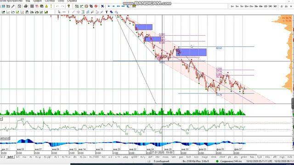The height and width of the screenshot is (165, 294).
Task: Select the T text annotation tool
Action: click(x=107, y=12)
